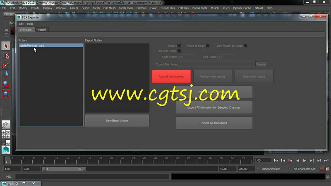The image size is (331, 186).
Task: Choose the Paint Selection tool
Action: point(6,65)
